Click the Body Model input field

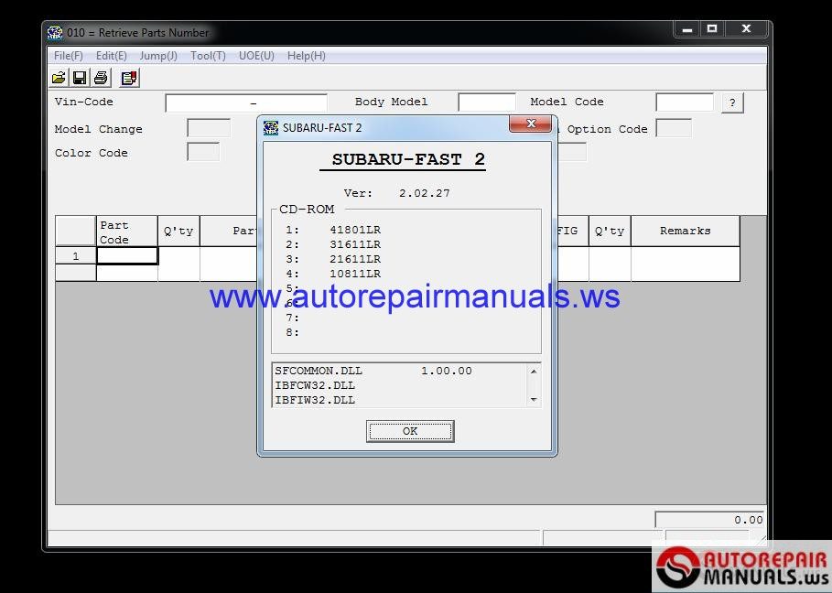pyautogui.click(x=487, y=102)
